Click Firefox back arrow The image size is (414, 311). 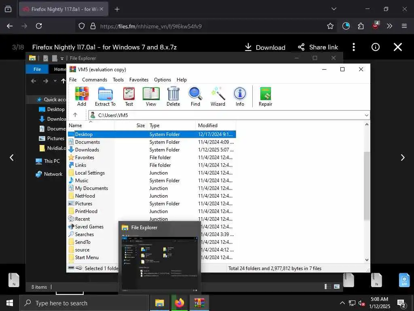[10, 26]
